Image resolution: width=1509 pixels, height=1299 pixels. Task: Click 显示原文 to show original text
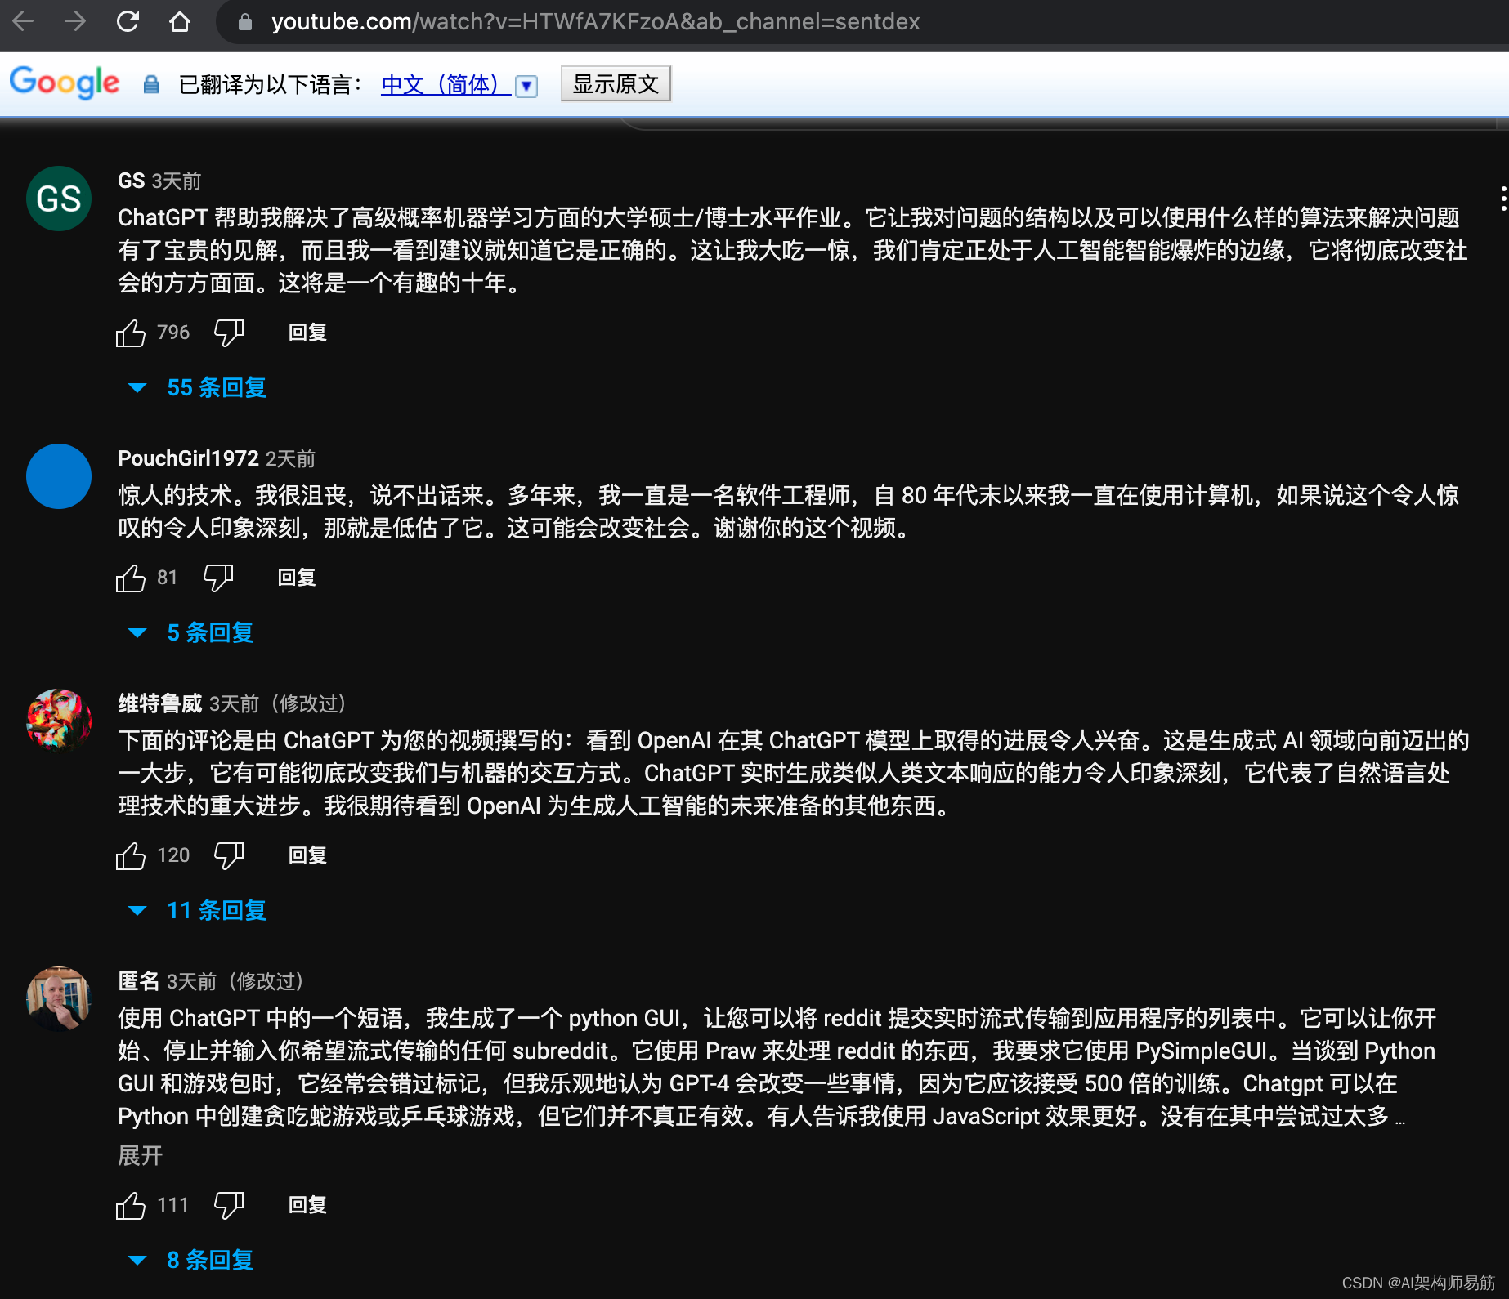[x=615, y=83]
